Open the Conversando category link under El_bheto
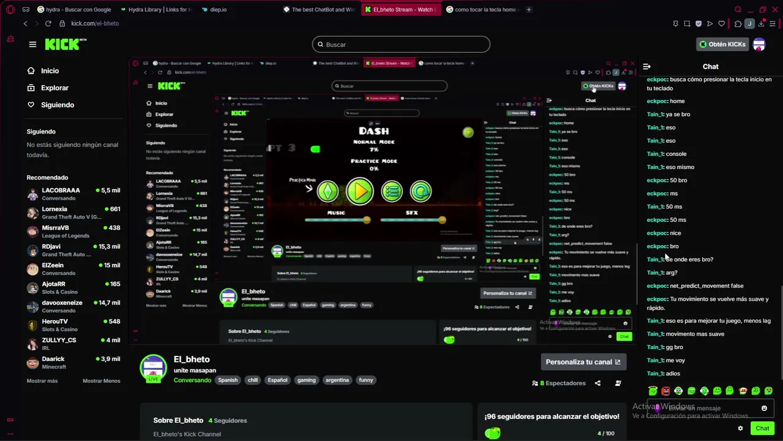This screenshot has width=783, height=441. click(192, 380)
